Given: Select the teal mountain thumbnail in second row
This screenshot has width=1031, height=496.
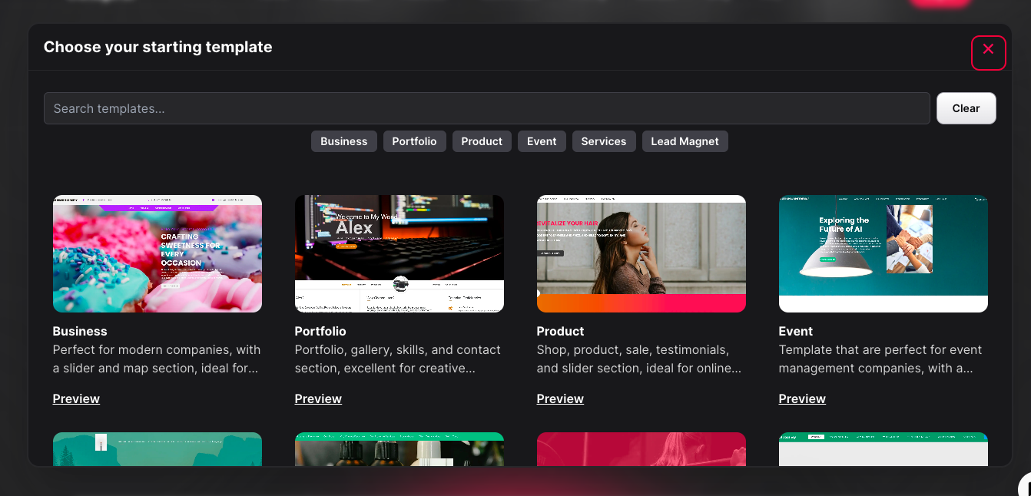Looking at the screenshot, I should [x=157, y=449].
